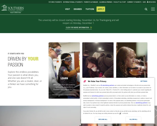Click the Southern Adventist University logo
Screen dimensions: 157x126
13,9
